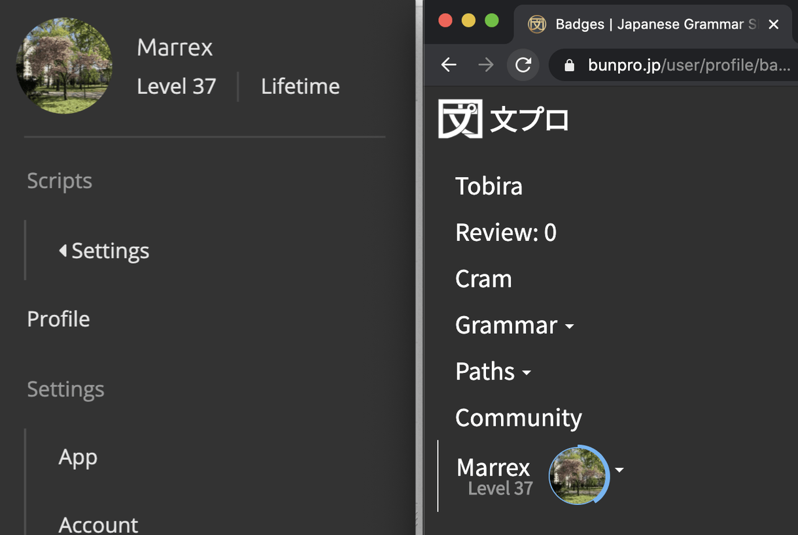Collapse the Scripts Settings back arrow
Image resolution: width=798 pixels, height=535 pixels.
pyautogui.click(x=63, y=250)
